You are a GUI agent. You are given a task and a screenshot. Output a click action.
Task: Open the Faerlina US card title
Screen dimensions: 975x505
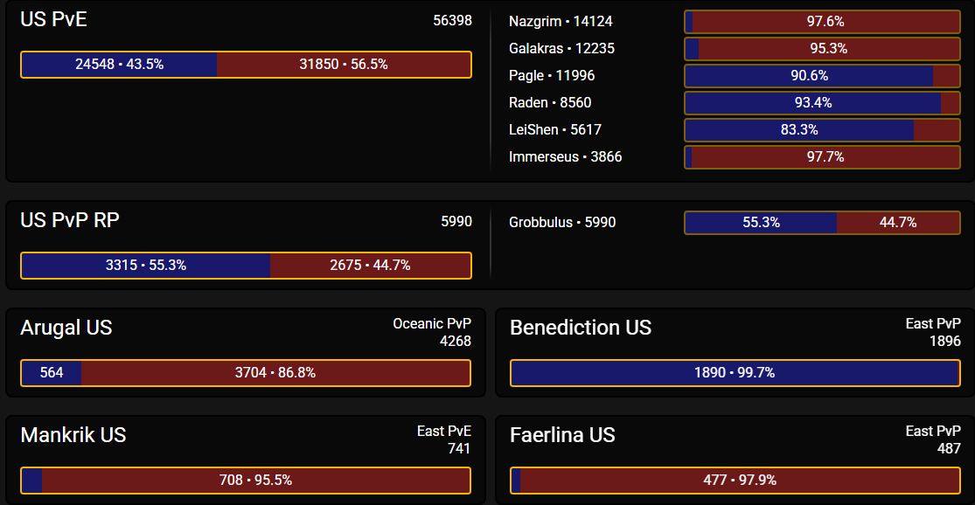point(562,435)
